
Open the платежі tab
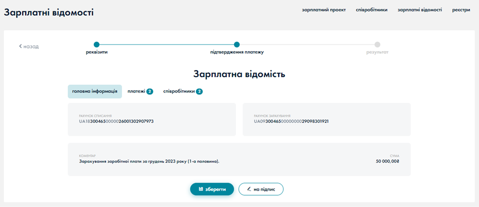[136, 91]
